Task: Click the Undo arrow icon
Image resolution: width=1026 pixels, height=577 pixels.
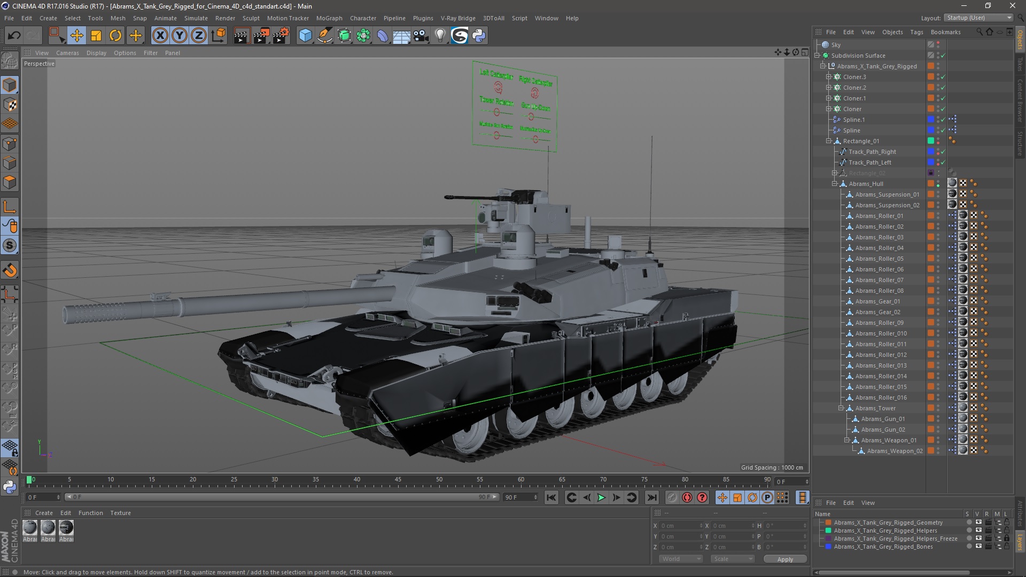Action: (14, 36)
